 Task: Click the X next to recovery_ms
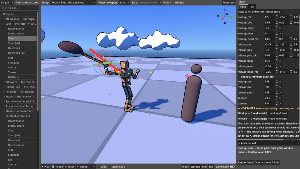280,92
